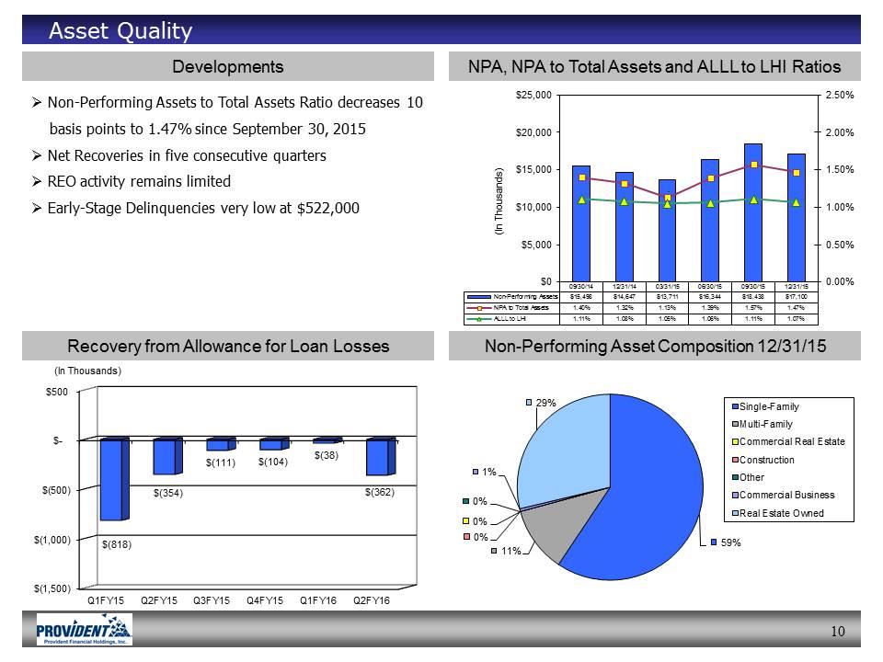Click the Real Estate Owned legend swatch
Image resolution: width=883 pixels, height=662 pixels.
click(735, 513)
